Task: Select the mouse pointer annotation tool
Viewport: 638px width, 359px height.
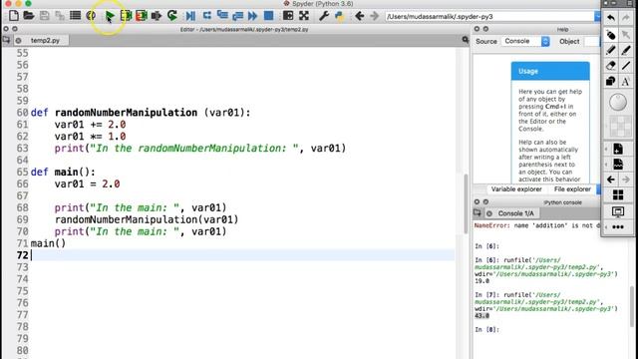Action: (626, 35)
